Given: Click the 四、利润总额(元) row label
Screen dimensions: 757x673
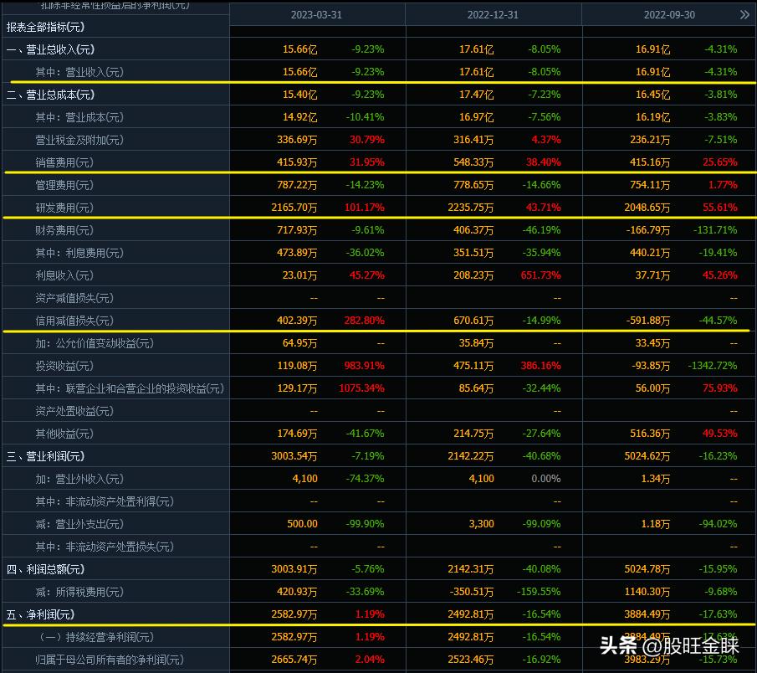Looking at the screenshot, I should 45,569.
